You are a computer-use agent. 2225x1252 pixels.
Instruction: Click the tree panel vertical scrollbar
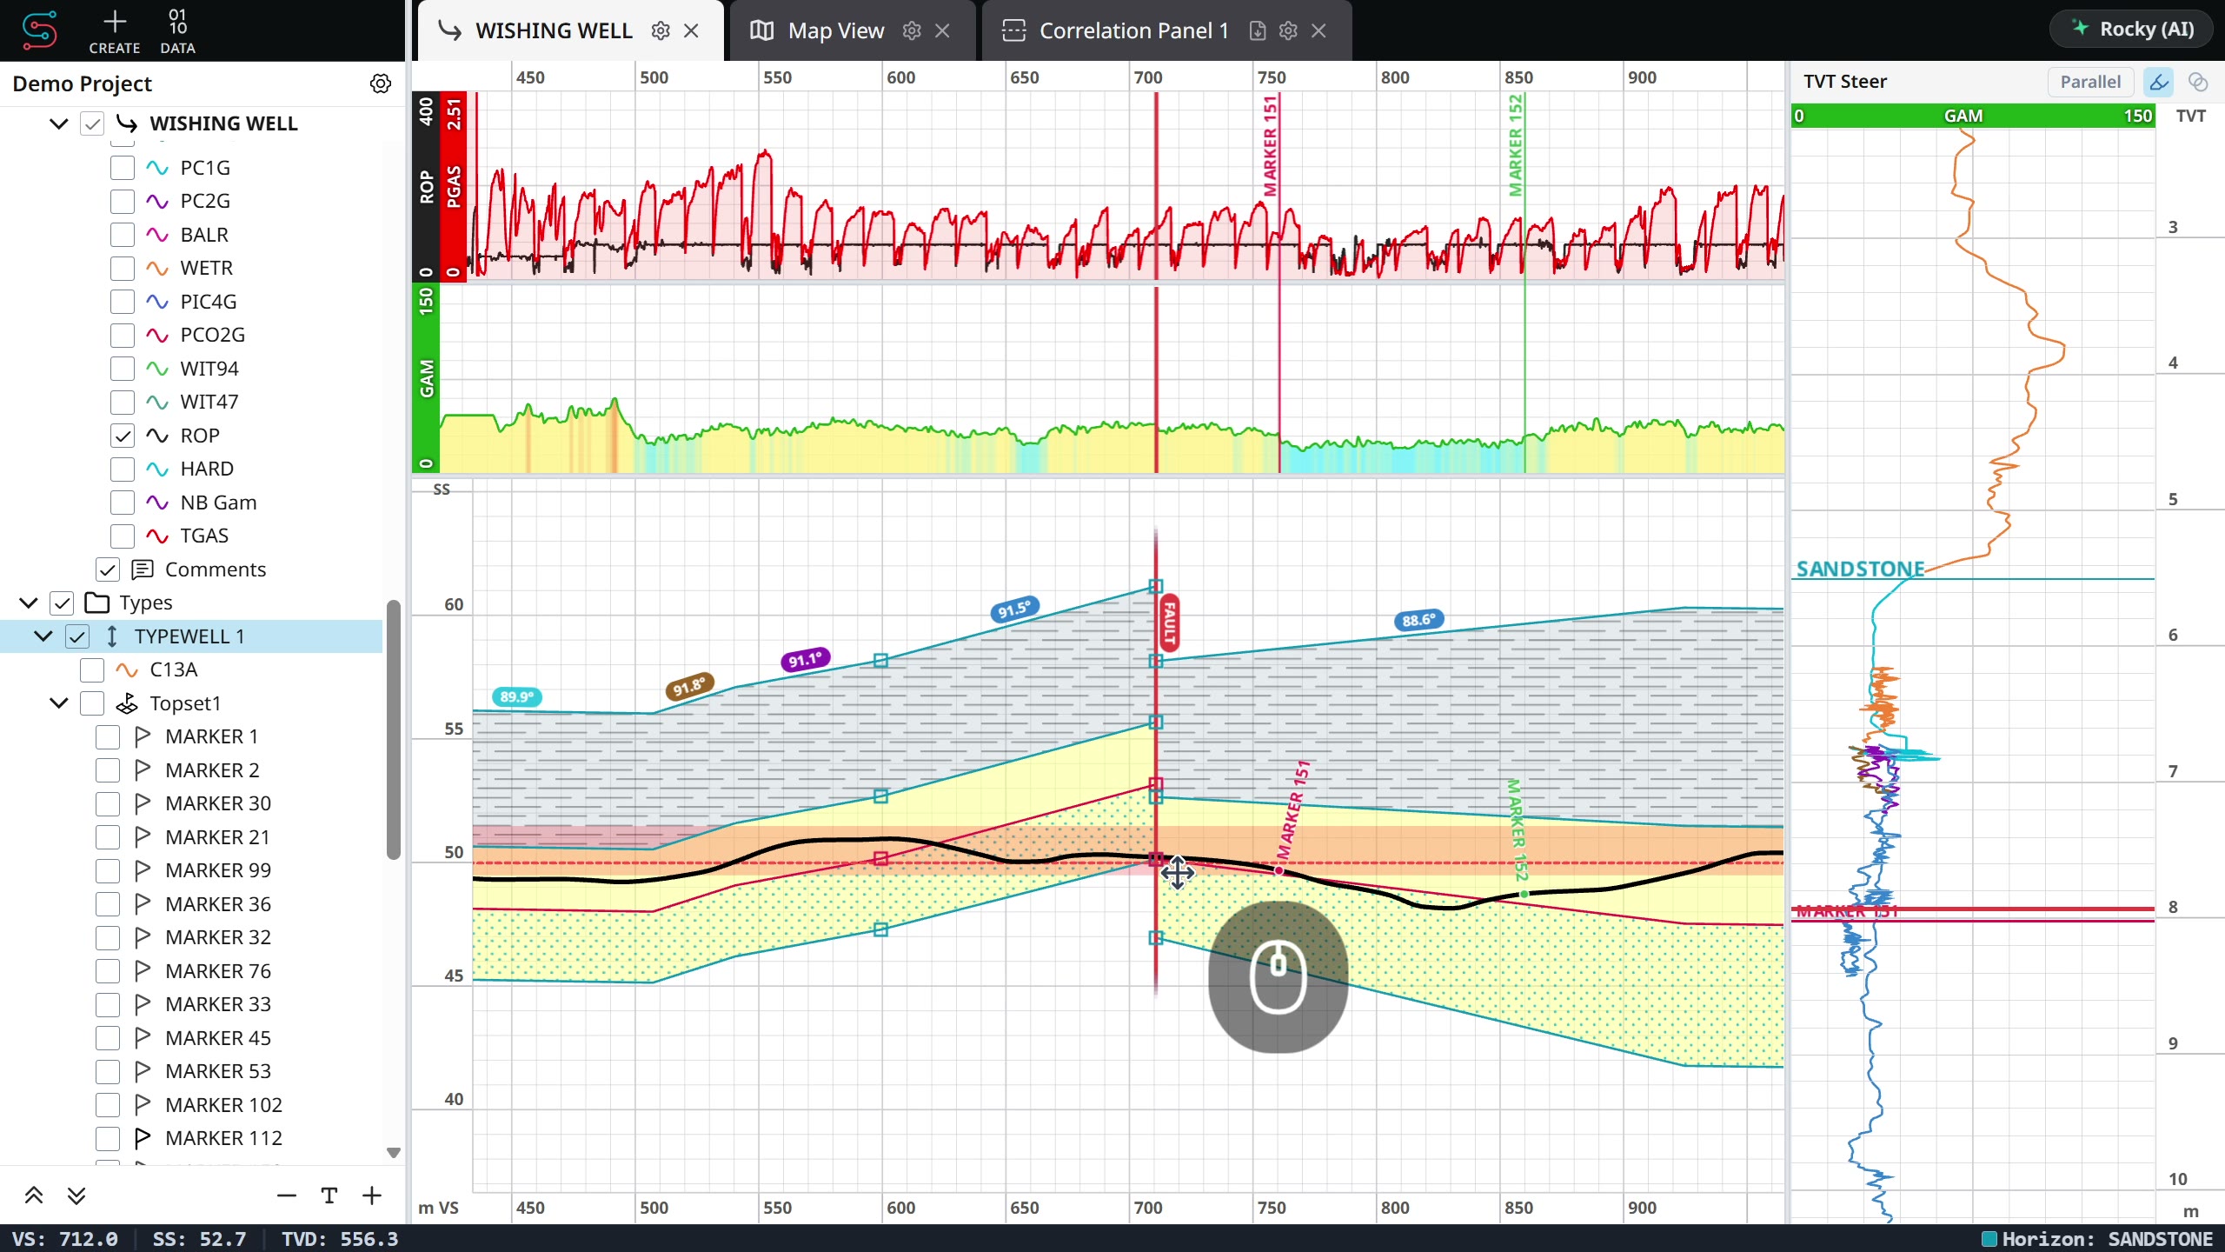click(x=394, y=729)
